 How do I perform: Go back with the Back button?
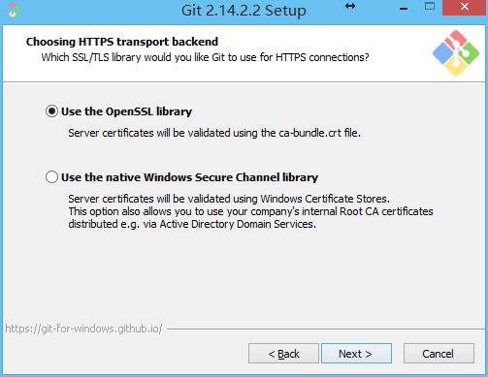coord(283,354)
